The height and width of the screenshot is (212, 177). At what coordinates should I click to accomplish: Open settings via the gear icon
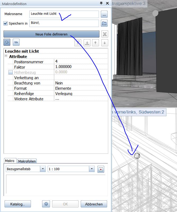(x=46, y=204)
